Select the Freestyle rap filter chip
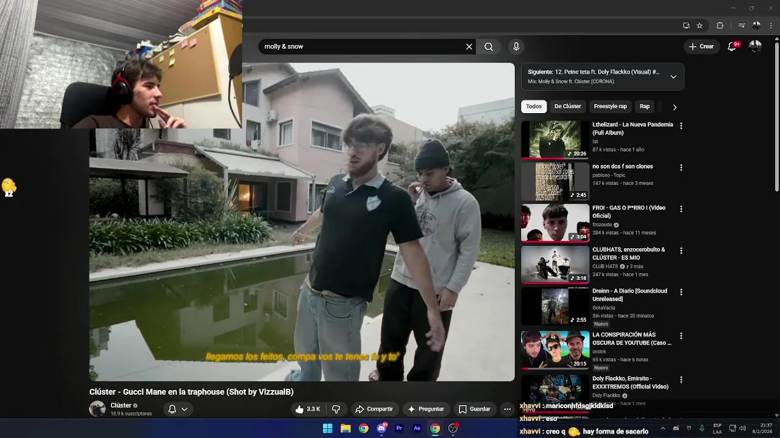 [611, 106]
